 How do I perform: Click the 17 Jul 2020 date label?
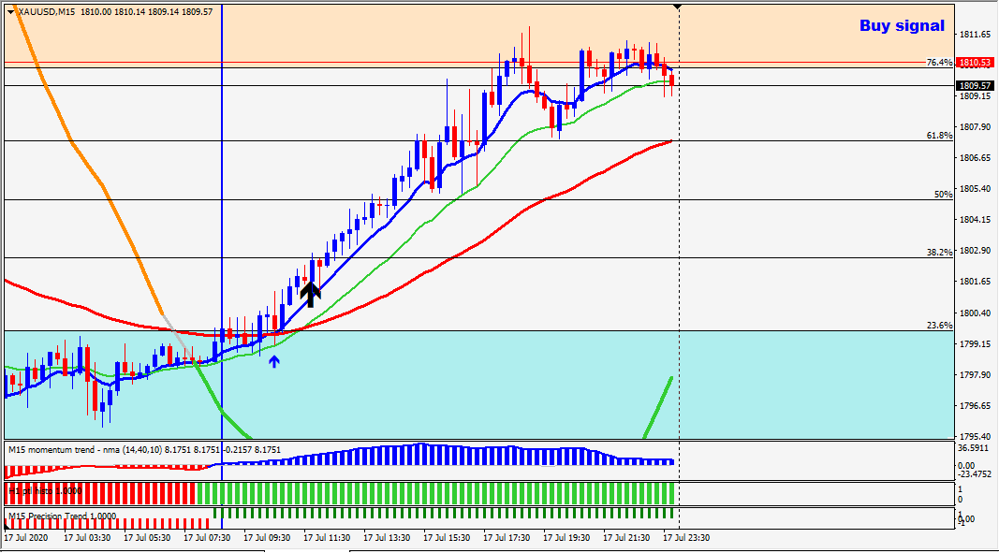[x=25, y=538]
